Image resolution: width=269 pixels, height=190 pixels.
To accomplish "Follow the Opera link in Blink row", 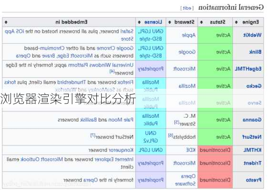I will (x=23, y=56).
